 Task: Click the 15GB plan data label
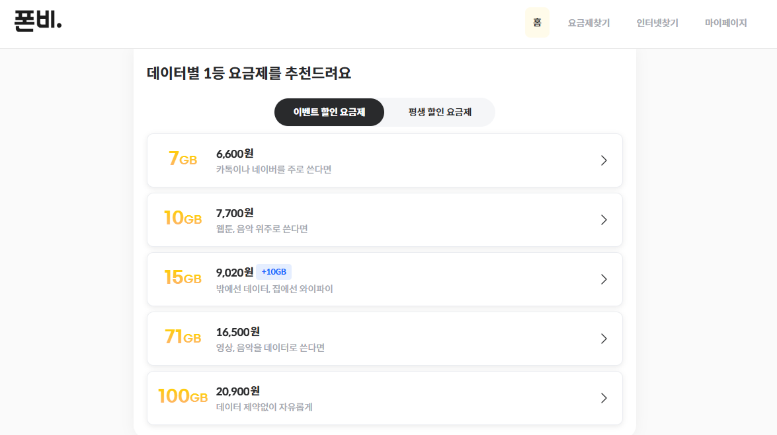(x=183, y=277)
